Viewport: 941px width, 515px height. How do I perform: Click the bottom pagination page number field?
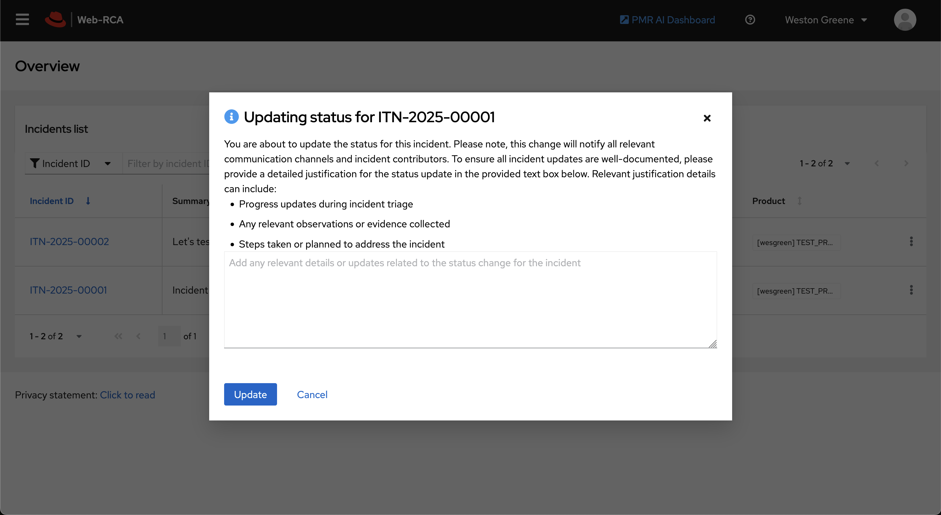[x=169, y=336]
